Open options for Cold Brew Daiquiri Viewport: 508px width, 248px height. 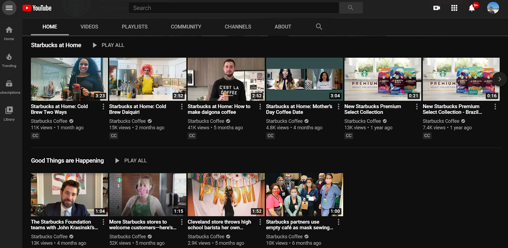[182, 107]
